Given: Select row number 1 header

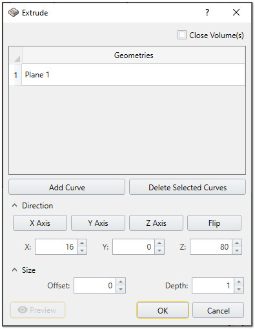Looking at the screenshot, I should [x=15, y=75].
